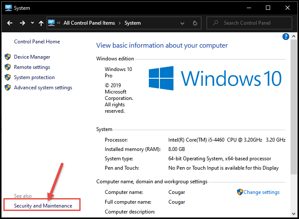Screen dimensions: 299x219
Task: Click the shield icon beside Change settings
Action: click(x=240, y=192)
